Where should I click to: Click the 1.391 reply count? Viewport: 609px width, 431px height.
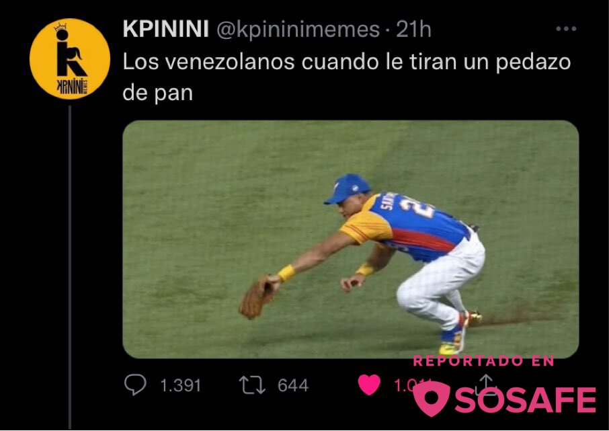pos(181,385)
